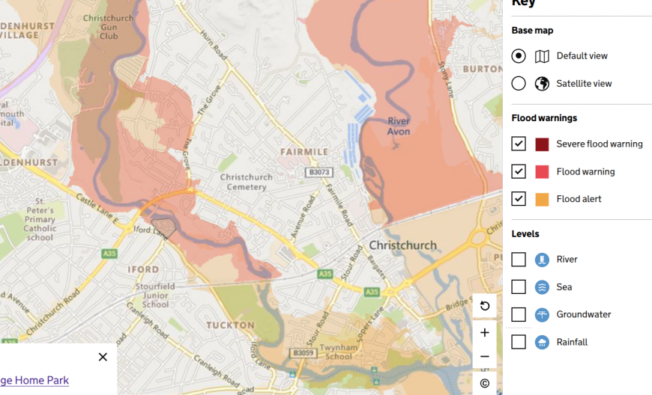Enable the Rainfall levels checkbox
Image resolution: width=652 pixels, height=395 pixels.
(x=519, y=343)
